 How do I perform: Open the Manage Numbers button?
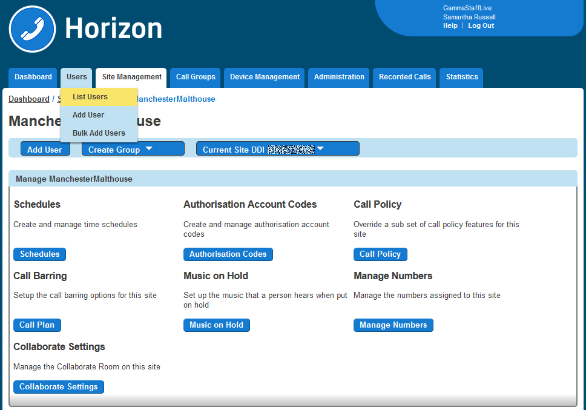pyautogui.click(x=393, y=325)
